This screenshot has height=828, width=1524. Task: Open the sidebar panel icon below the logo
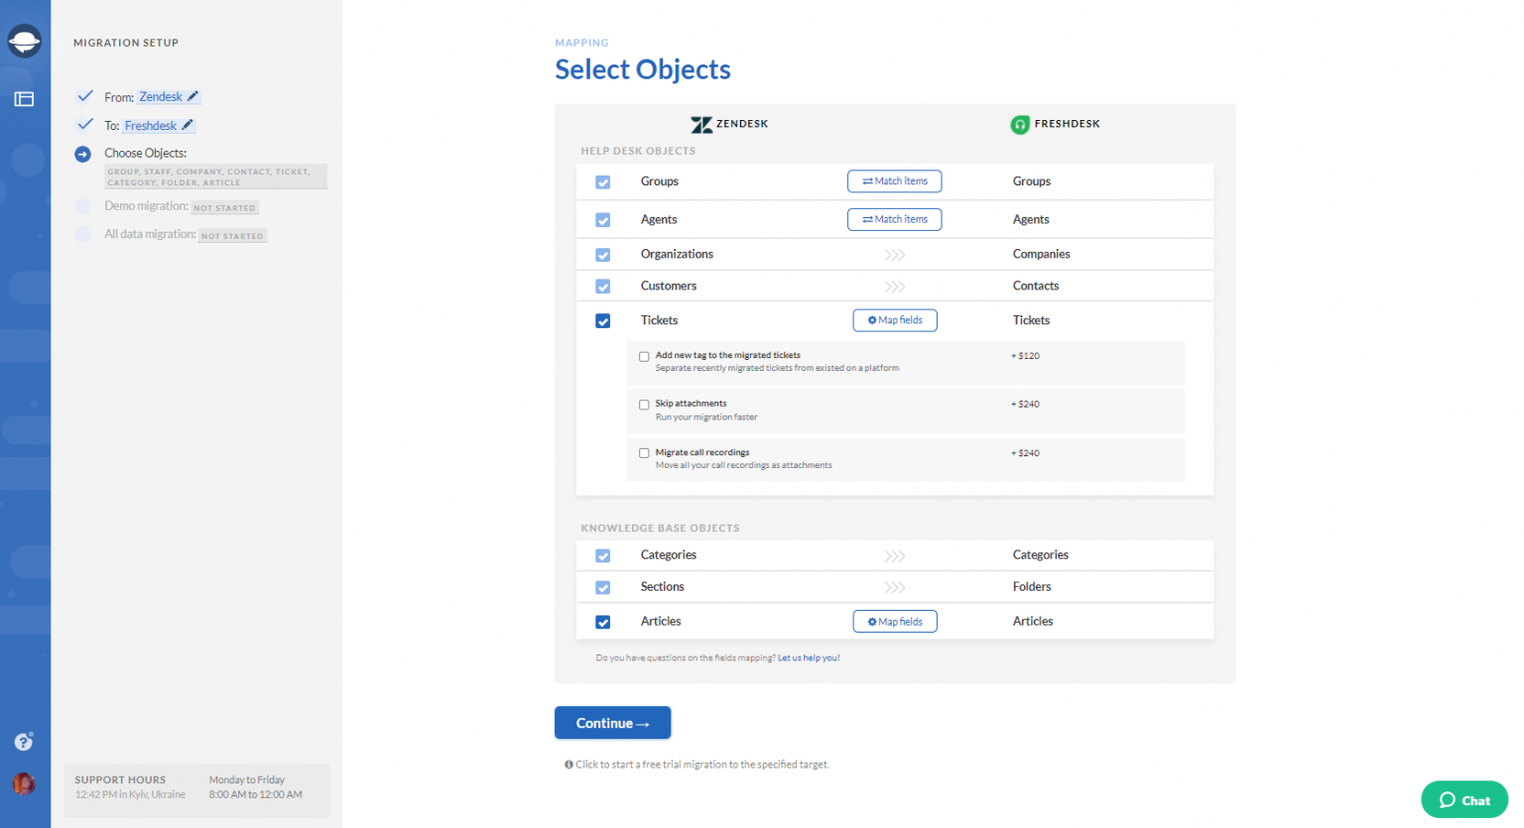click(24, 99)
